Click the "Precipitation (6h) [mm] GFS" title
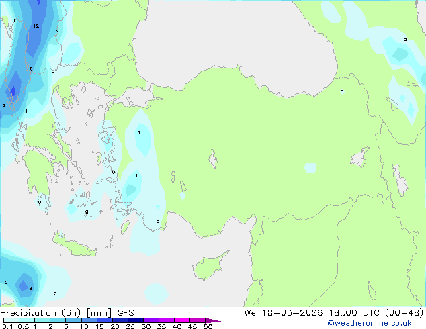 click(67, 313)
